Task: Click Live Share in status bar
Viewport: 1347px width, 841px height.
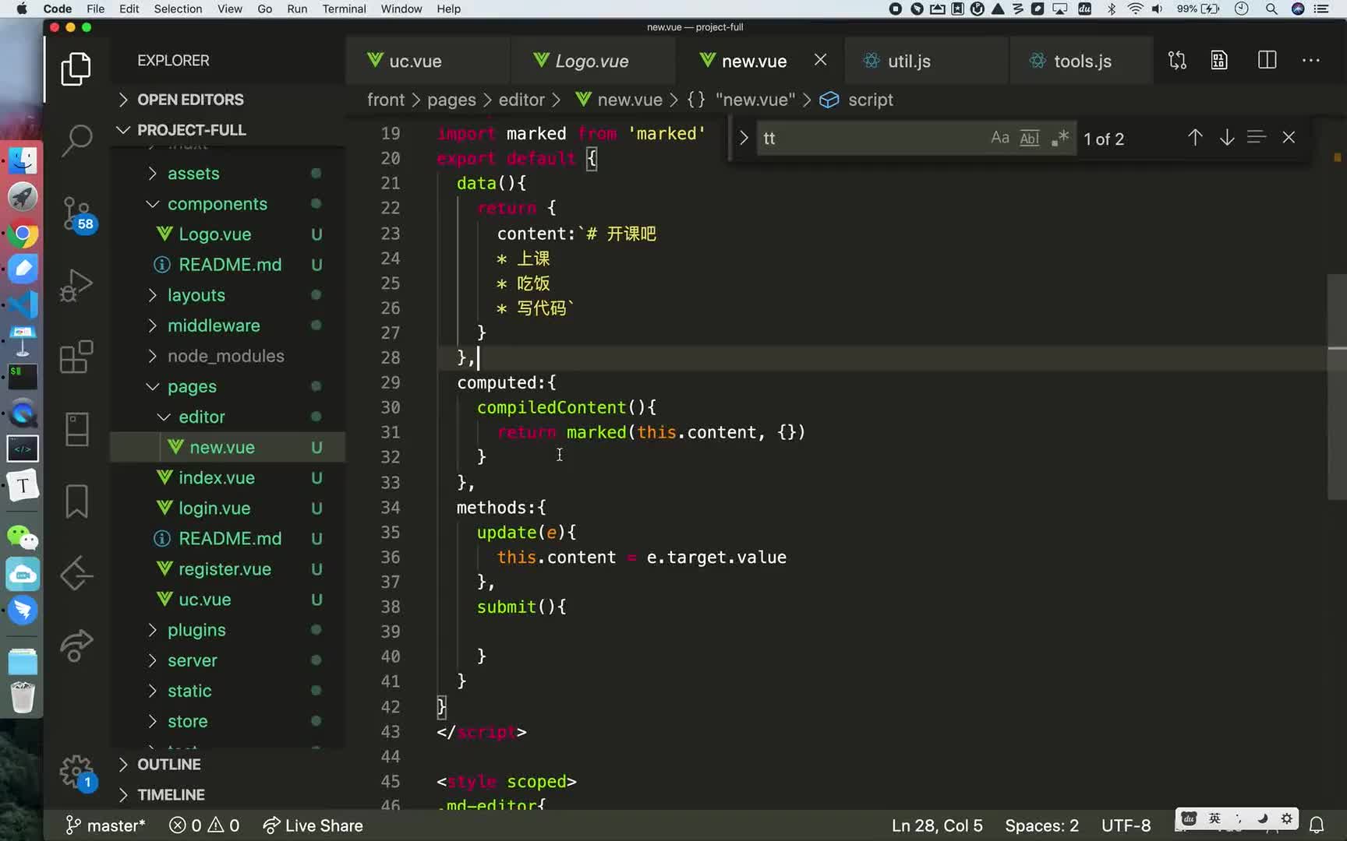Action: tap(313, 825)
